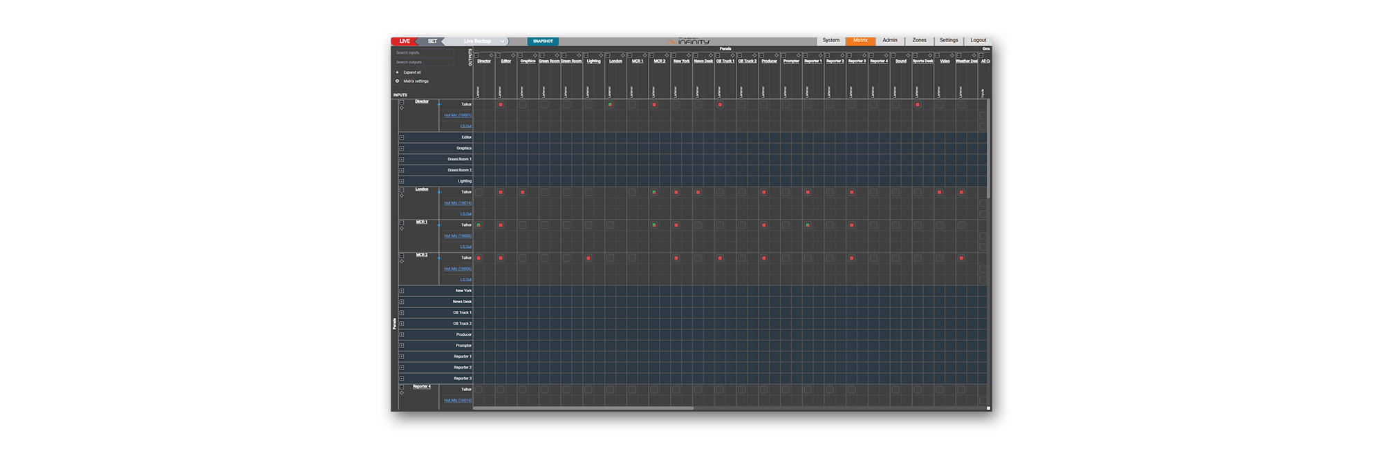This screenshot has width=1383, height=449.
Task: Switch to the Admin tab
Action: (890, 40)
